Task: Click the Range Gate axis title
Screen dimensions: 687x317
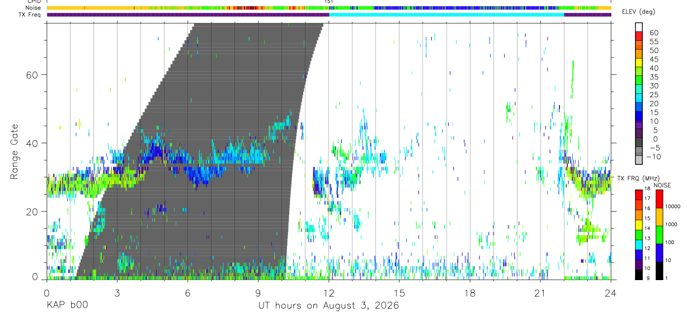Action: pyautogui.click(x=14, y=152)
